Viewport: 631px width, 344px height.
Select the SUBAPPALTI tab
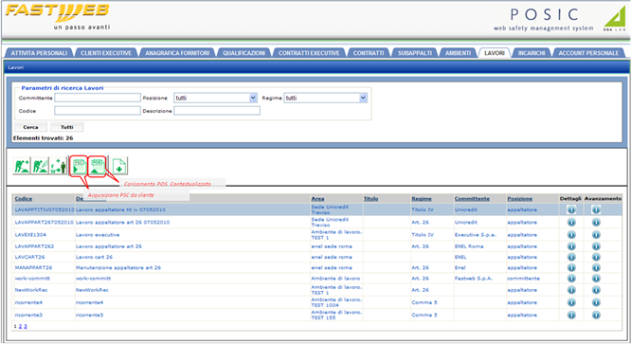pyautogui.click(x=414, y=53)
